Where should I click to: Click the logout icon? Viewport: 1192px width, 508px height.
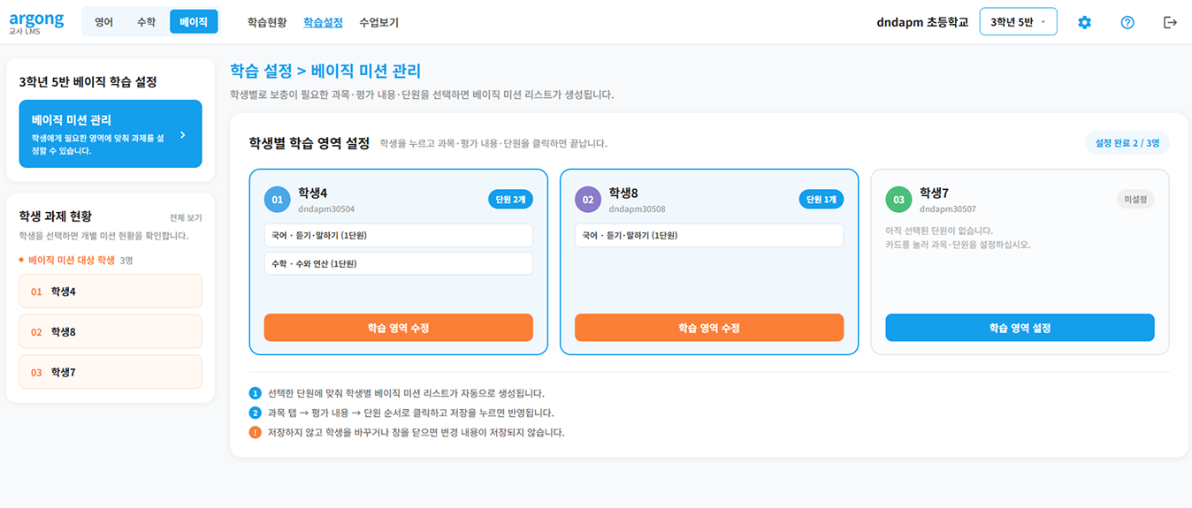(x=1170, y=22)
